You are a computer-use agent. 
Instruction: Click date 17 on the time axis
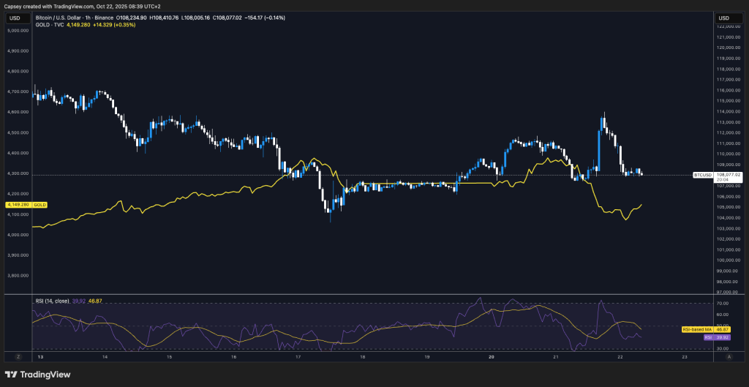298,357
